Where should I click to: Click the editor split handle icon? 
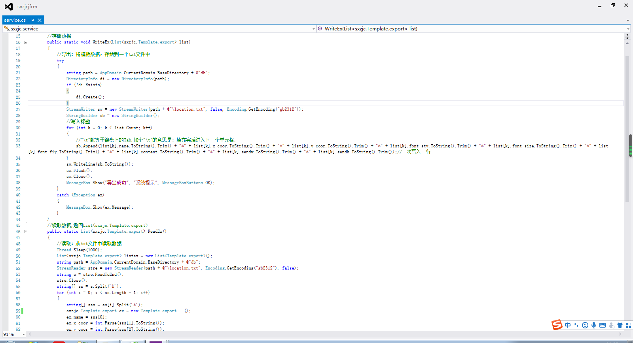627,36
